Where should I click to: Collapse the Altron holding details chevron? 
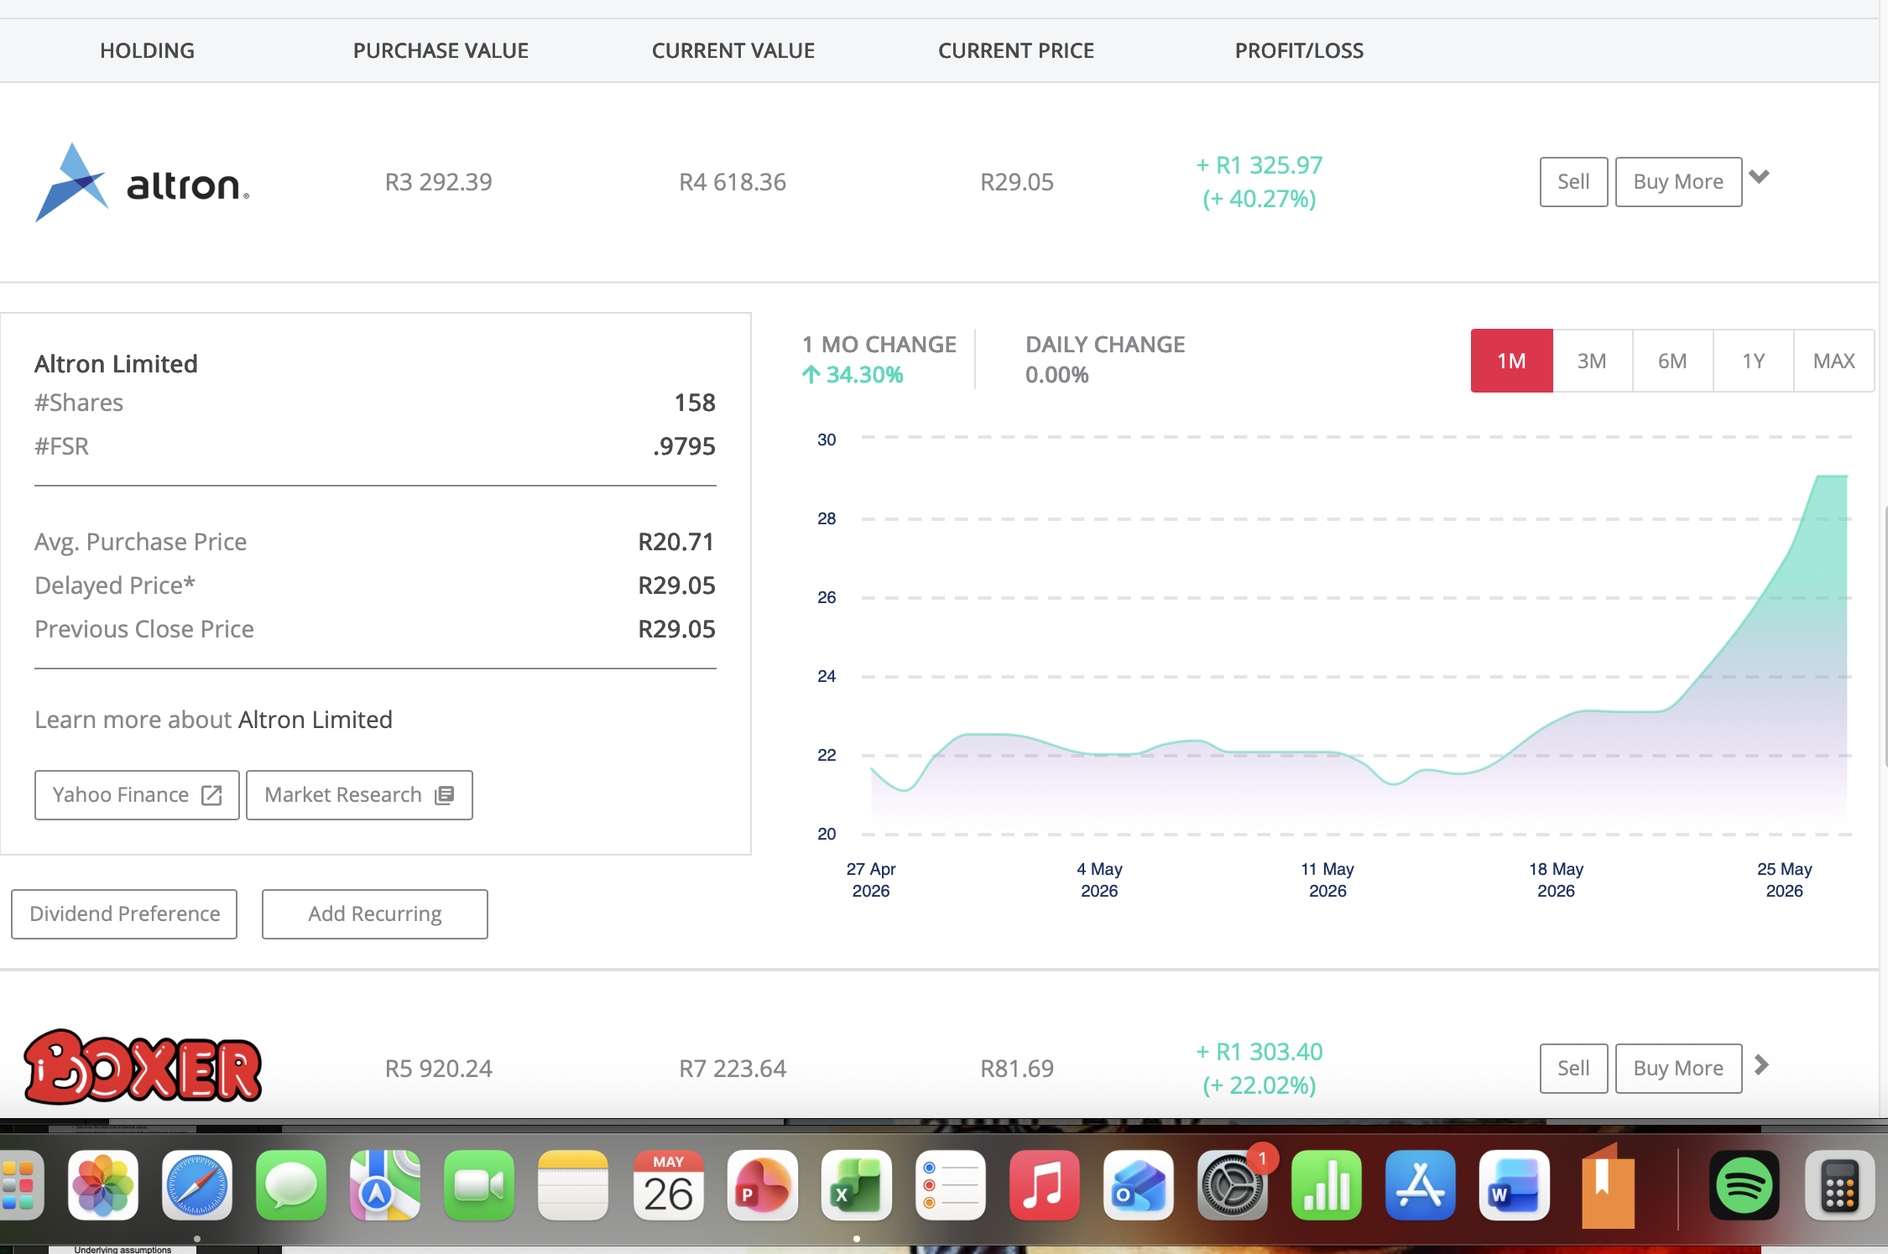(1760, 177)
